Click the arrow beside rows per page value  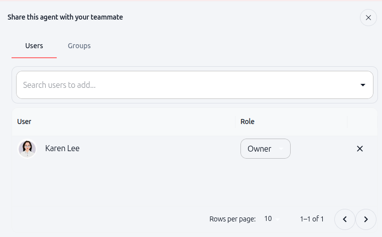tap(278, 219)
